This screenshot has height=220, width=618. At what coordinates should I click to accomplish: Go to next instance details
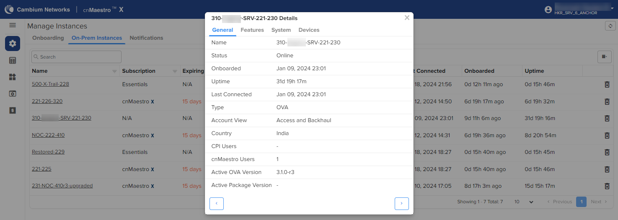pyautogui.click(x=401, y=204)
